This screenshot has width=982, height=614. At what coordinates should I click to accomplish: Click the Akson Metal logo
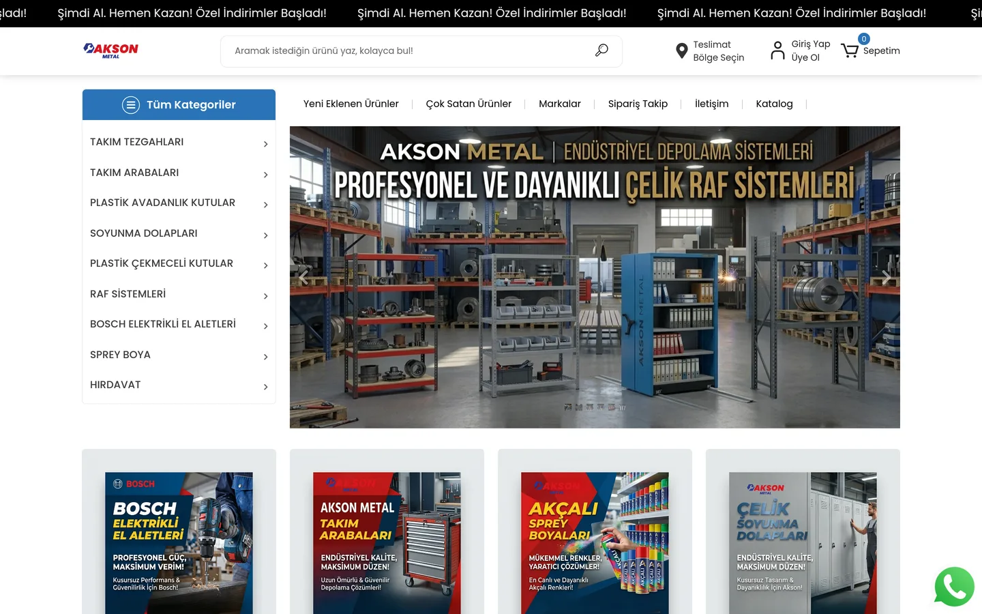pyautogui.click(x=110, y=50)
